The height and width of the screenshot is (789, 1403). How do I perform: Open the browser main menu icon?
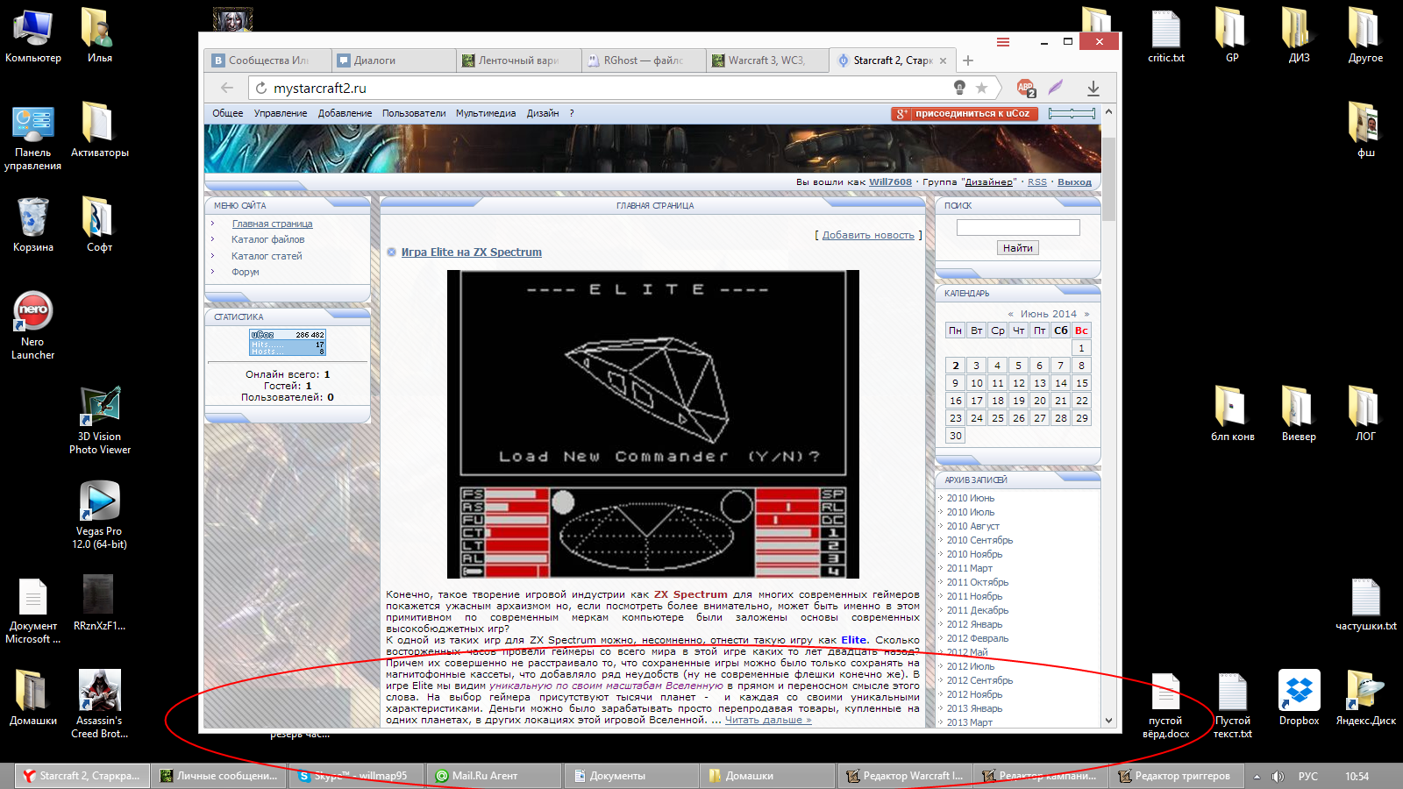click(1003, 42)
